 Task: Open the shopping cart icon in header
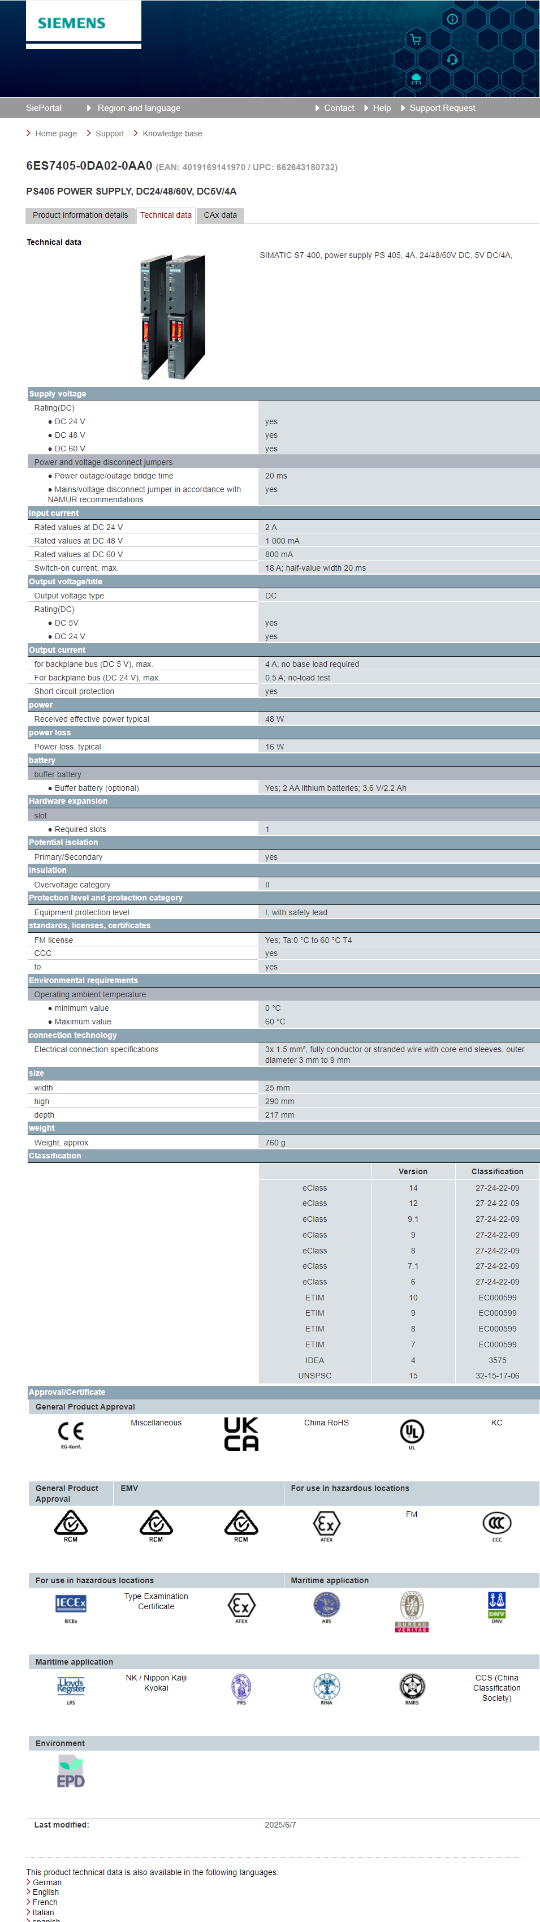coord(416,39)
